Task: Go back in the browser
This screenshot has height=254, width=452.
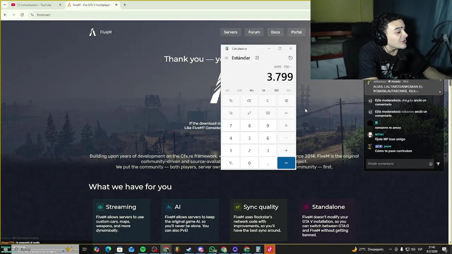Action: [5, 15]
